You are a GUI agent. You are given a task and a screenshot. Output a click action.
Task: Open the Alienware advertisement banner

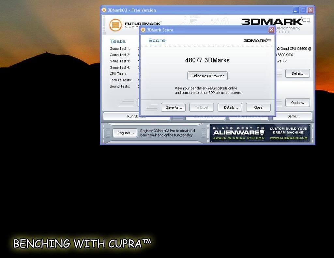(x=260, y=133)
